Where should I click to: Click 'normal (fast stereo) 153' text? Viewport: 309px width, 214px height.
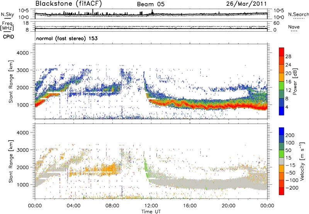(67, 38)
